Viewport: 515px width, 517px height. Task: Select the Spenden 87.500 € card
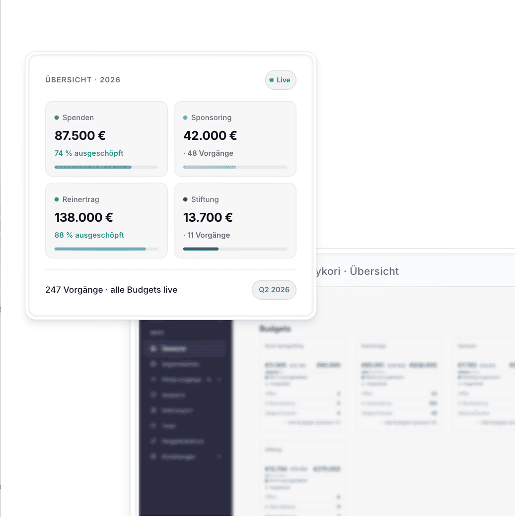pyautogui.click(x=106, y=139)
